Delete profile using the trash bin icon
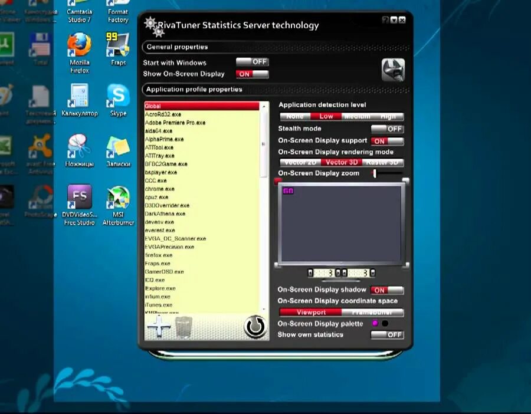The image size is (531, 414). 183,327
